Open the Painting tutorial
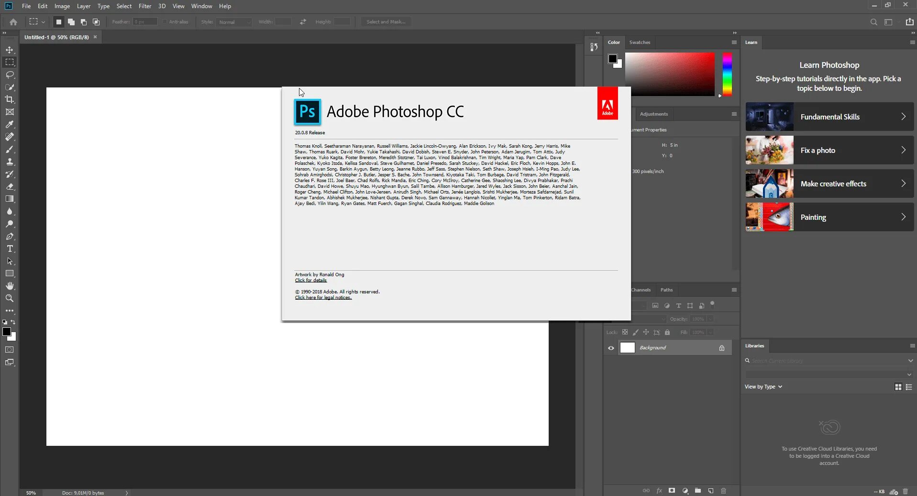The image size is (917, 496). [829, 217]
